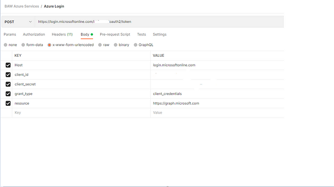This screenshot has height=187, width=334.
Task: Open BAW Azure Services breadcrumb
Action: 22,6
